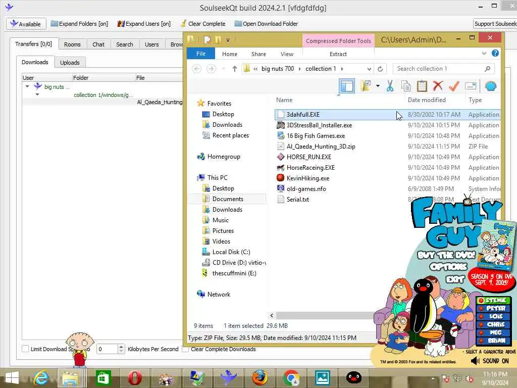Click the red X Delete icon
Image resolution: width=517 pixels, height=388 pixels.
point(438,86)
